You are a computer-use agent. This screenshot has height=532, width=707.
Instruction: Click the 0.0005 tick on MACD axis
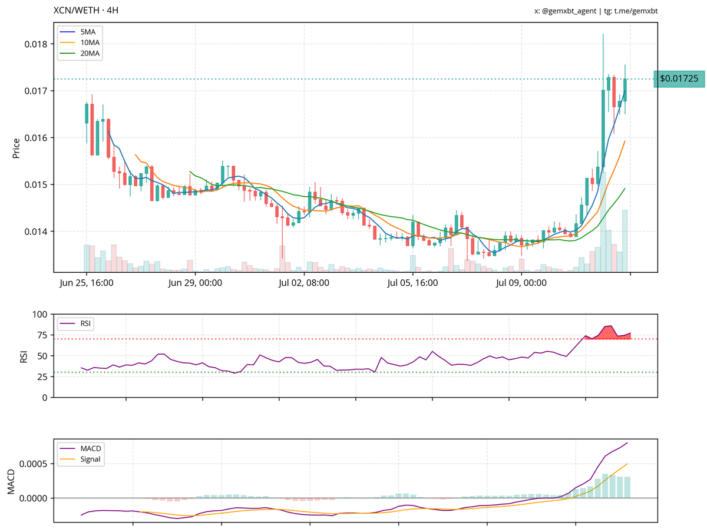click(35, 464)
